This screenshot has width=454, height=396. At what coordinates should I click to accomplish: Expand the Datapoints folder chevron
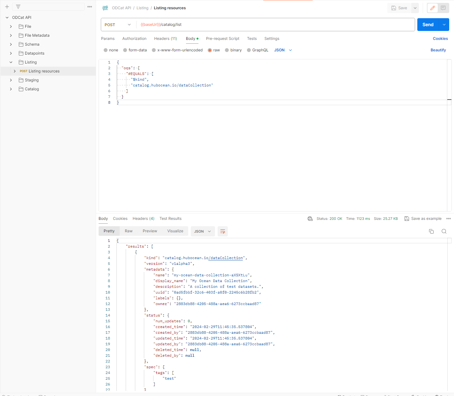click(x=11, y=53)
